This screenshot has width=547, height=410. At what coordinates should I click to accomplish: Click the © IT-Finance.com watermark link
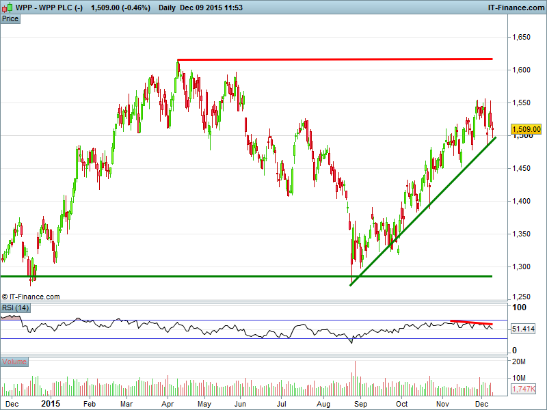pos(31,297)
